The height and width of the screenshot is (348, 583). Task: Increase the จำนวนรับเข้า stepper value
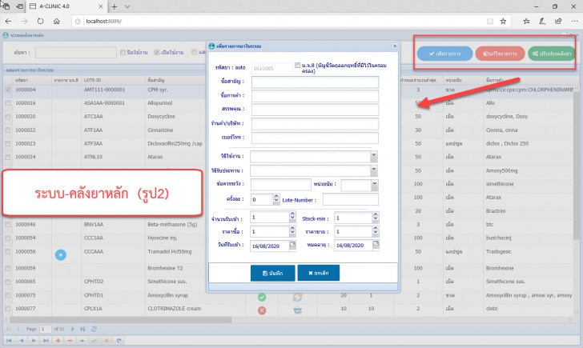(292, 214)
